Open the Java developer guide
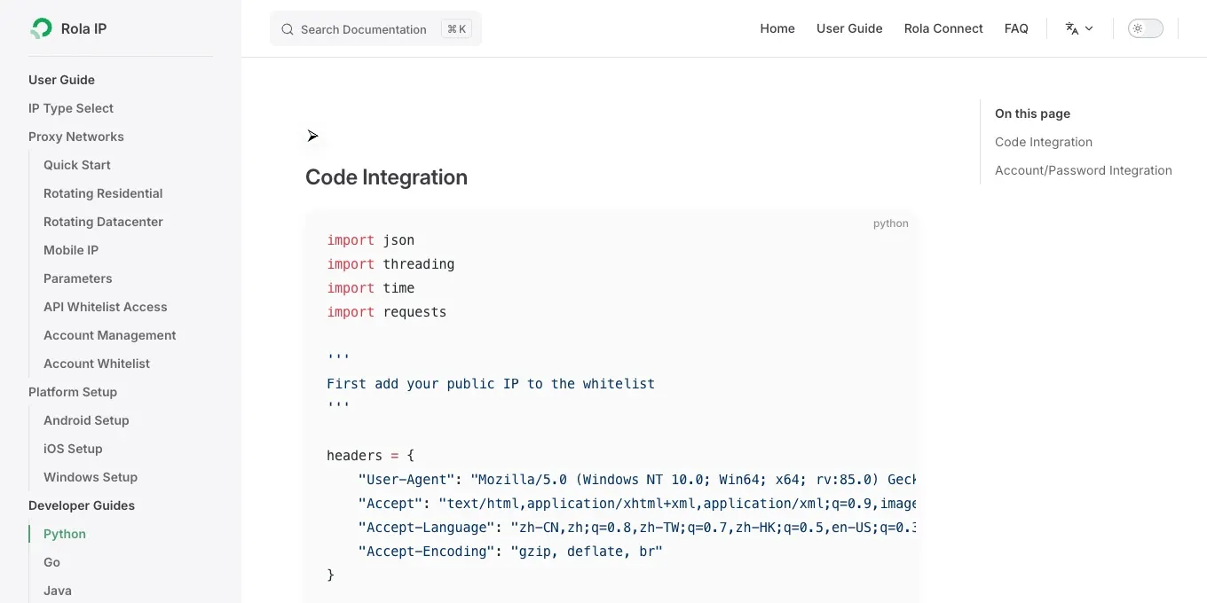1207x603 pixels. click(x=58, y=591)
